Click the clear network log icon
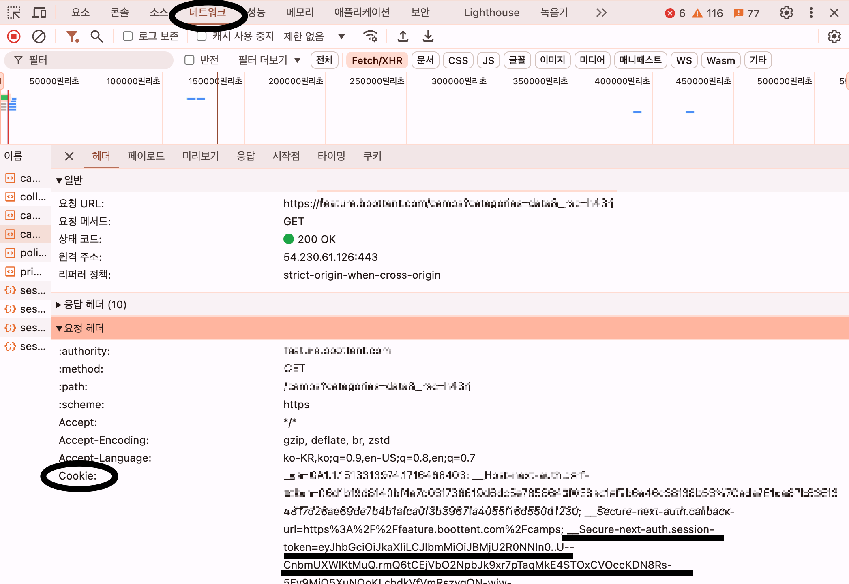 (39, 36)
